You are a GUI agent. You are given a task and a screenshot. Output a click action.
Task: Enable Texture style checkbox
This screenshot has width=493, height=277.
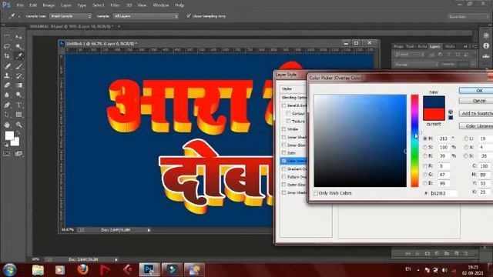point(288,121)
